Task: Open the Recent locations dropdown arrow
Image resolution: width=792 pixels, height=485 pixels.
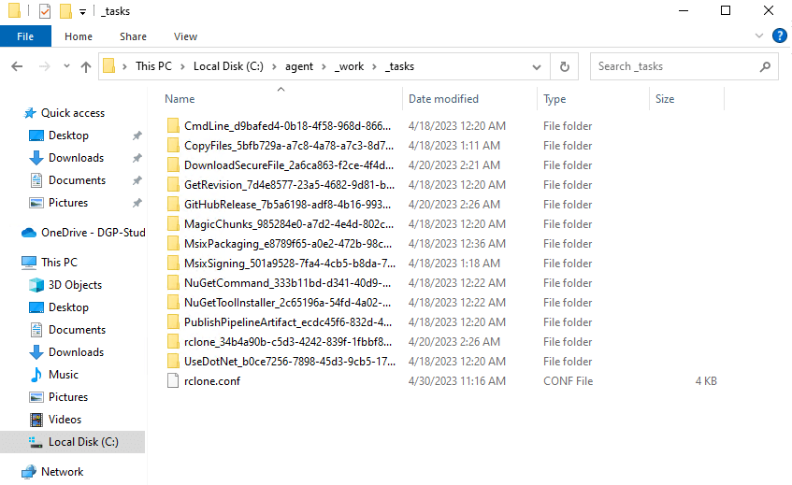Action: (x=65, y=67)
